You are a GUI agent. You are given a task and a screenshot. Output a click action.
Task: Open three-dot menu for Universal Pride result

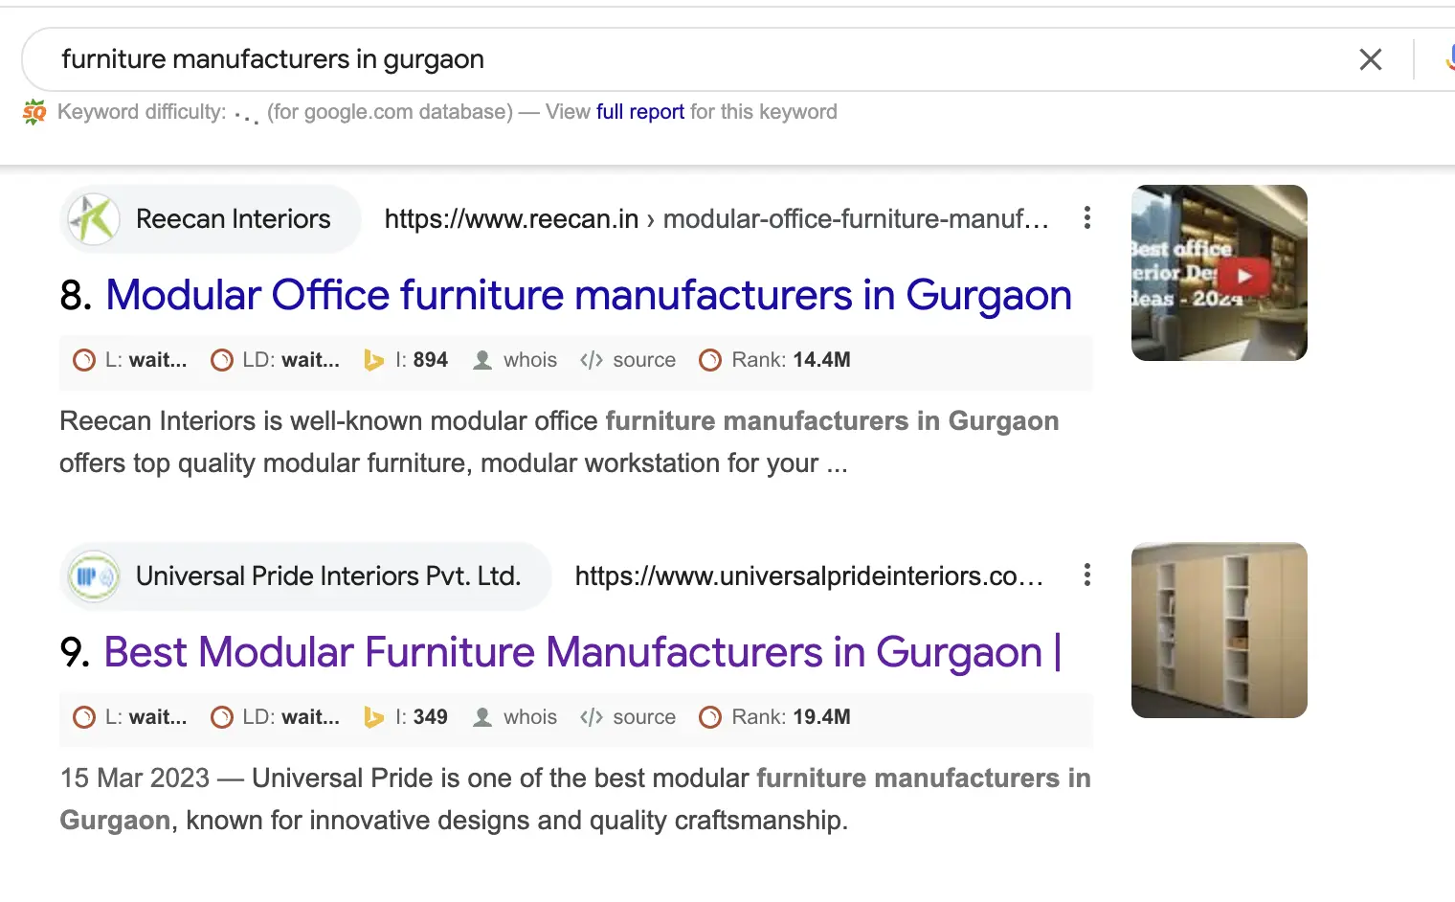[x=1086, y=575]
